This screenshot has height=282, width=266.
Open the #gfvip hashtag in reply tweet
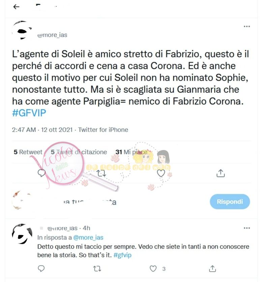(x=122, y=255)
